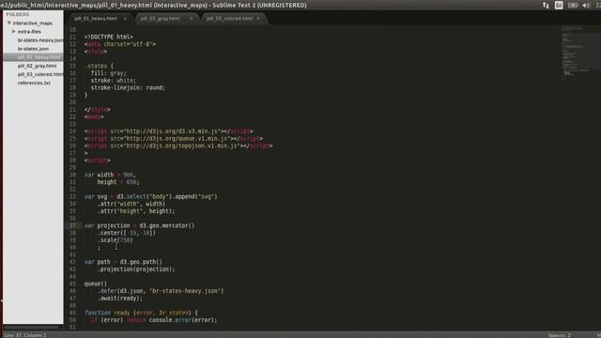
Task: Close the pill_01_heavy.html tab
Action: tap(125, 19)
